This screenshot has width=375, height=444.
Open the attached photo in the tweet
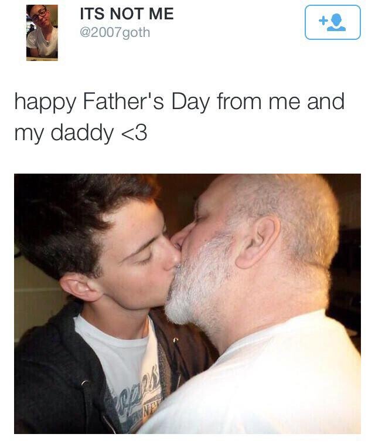pyautogui.click(x=187, y=304)
